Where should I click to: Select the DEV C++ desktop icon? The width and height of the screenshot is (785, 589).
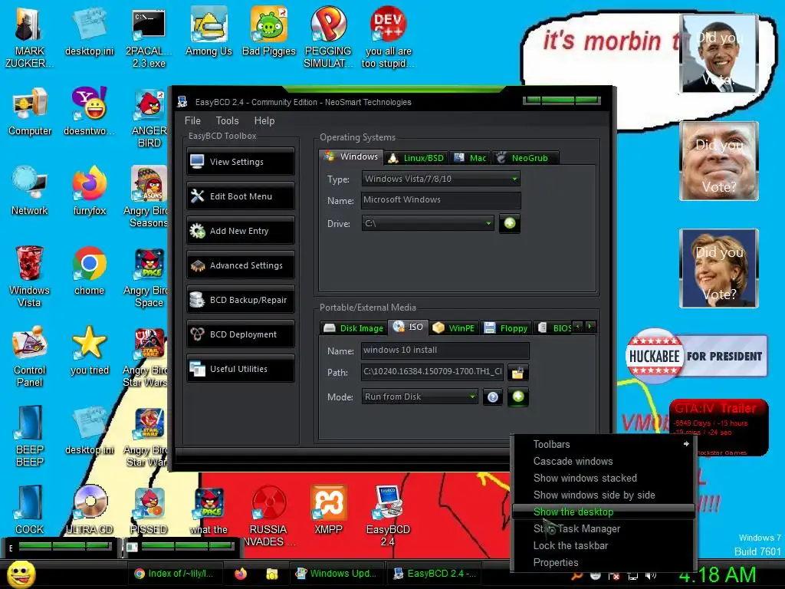tap(388, 38)
